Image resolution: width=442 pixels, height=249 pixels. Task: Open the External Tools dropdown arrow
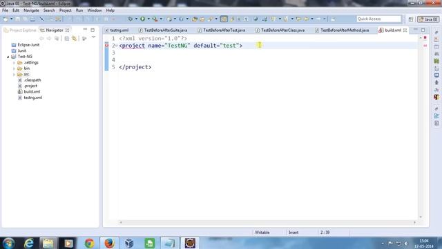pos(161,19)
